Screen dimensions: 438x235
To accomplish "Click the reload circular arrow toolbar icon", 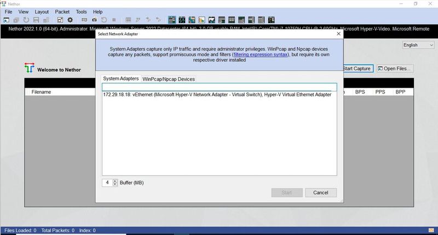I will click(x=26, y=20).
